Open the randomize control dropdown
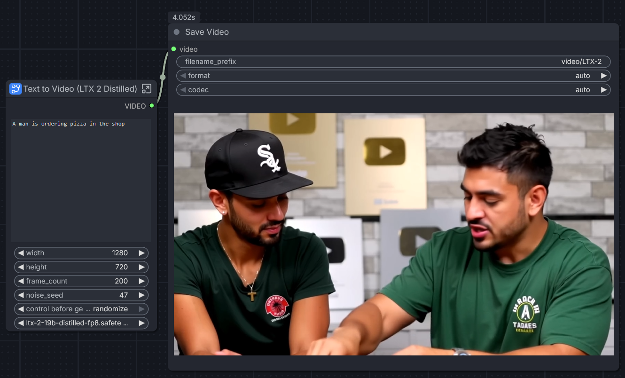 pos(81,309)
